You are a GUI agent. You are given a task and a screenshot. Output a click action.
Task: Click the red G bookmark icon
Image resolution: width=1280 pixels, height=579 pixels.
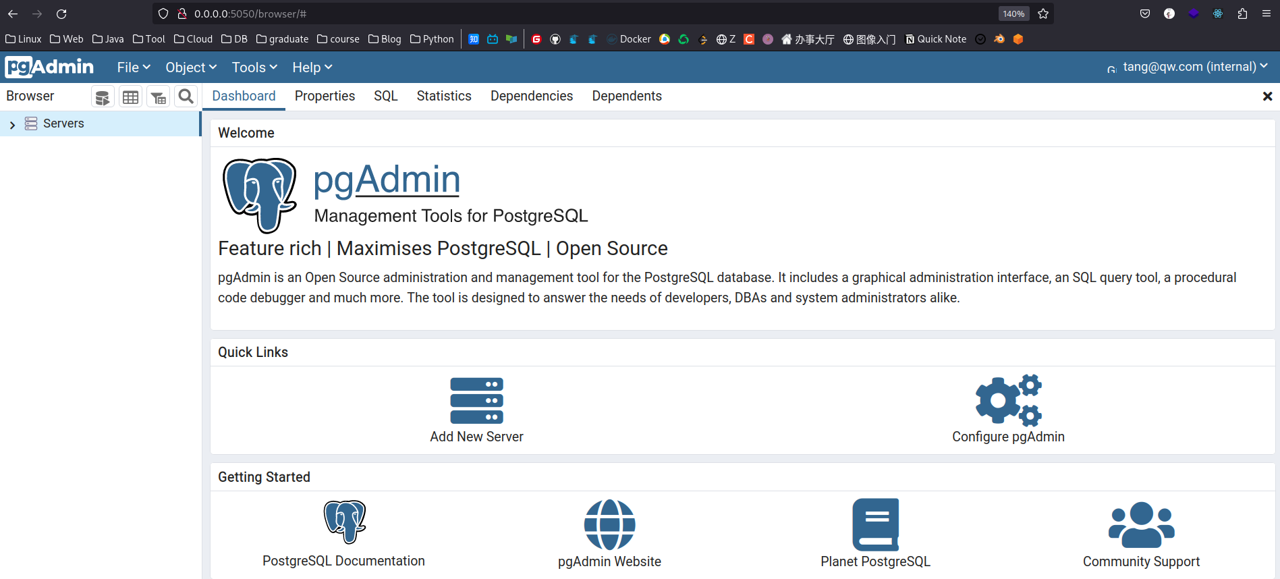(536, 39)
